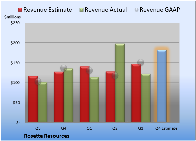Image resolution: width=196 pixels, height=141 pixels.
Task: Click the GAAP sphere marker above Q1
Action: coord(89,70)
